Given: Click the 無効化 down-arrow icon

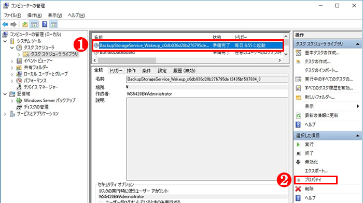Looking at the screenshot, I should 298,162.
